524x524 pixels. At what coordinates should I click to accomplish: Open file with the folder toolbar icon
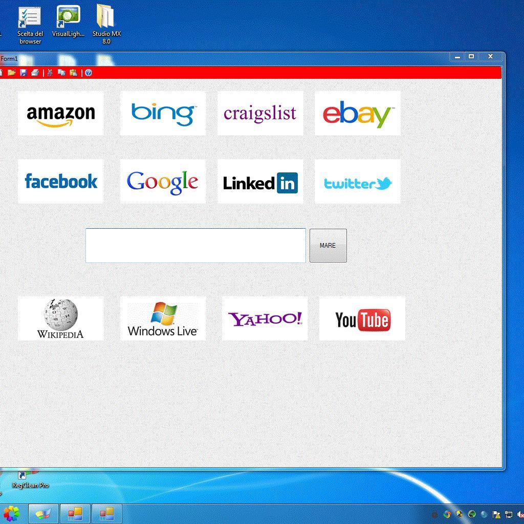coord(11,73)
